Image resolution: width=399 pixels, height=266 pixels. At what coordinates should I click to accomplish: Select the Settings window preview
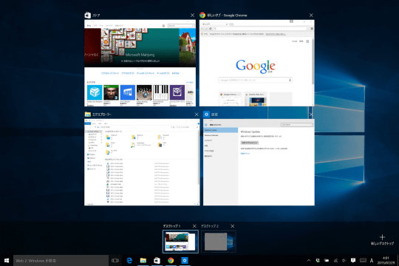click(x=259, y=162)
